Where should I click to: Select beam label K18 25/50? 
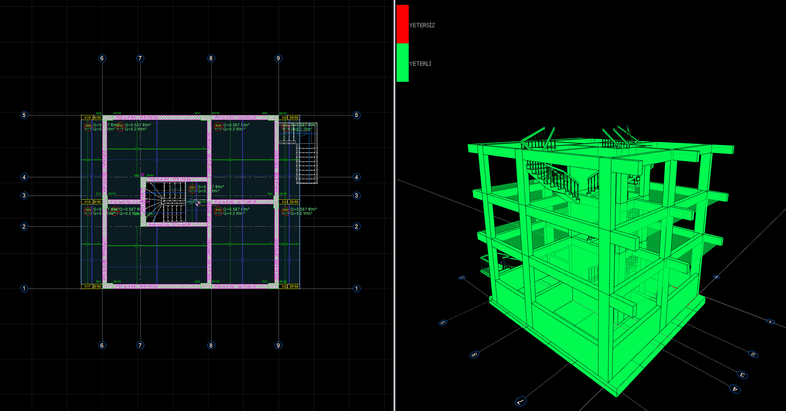93,202
